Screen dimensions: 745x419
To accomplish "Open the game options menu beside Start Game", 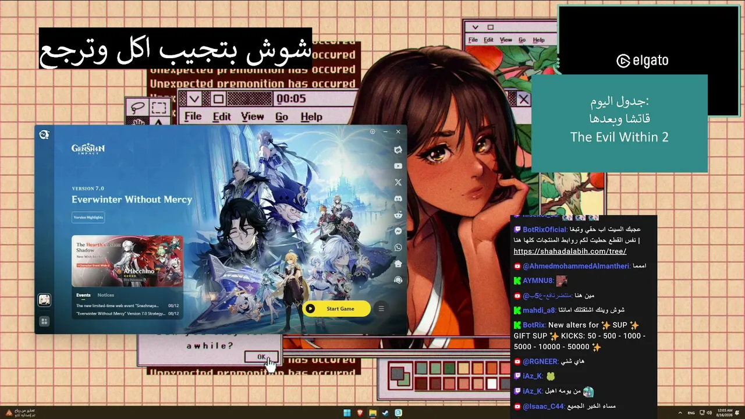I will tap(381, 308).
